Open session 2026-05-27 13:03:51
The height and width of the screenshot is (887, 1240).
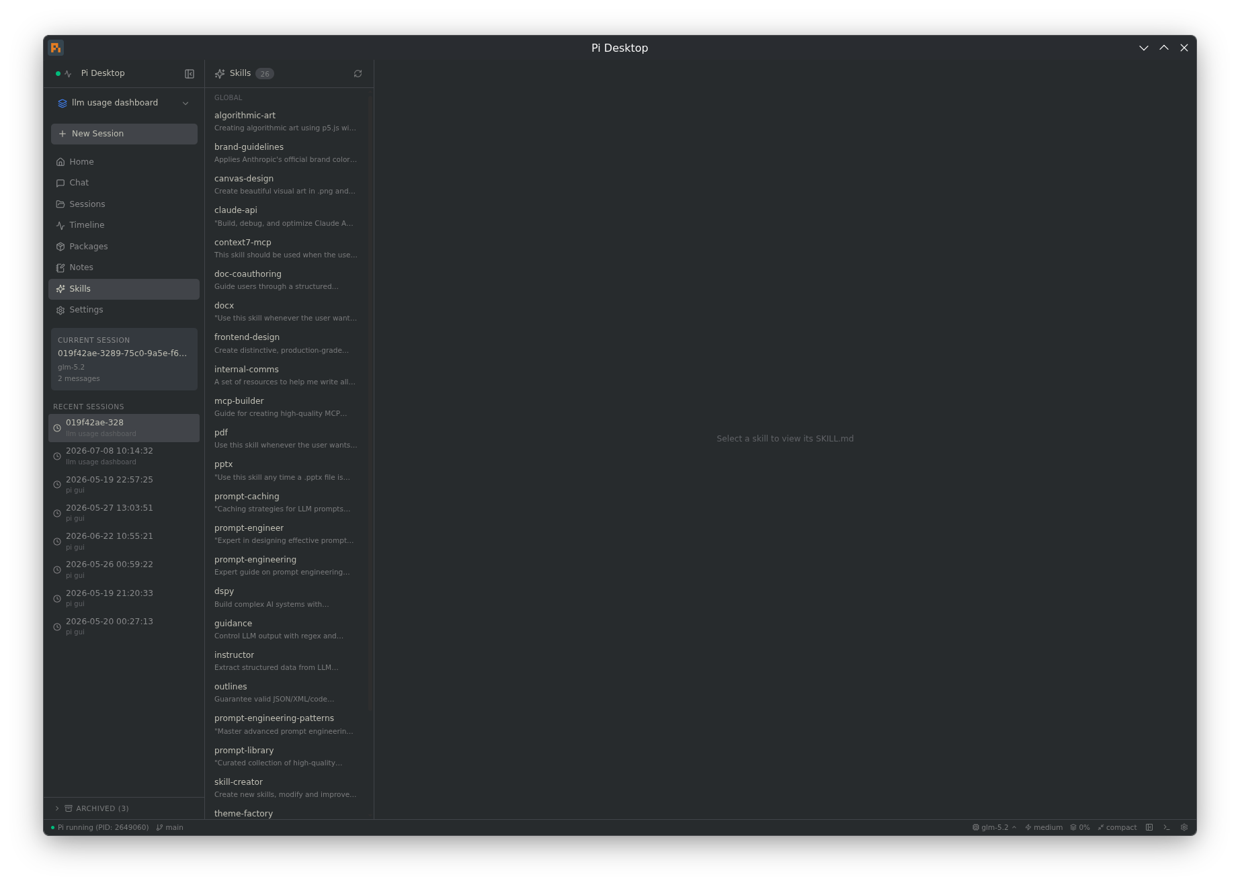pos(124,513)
